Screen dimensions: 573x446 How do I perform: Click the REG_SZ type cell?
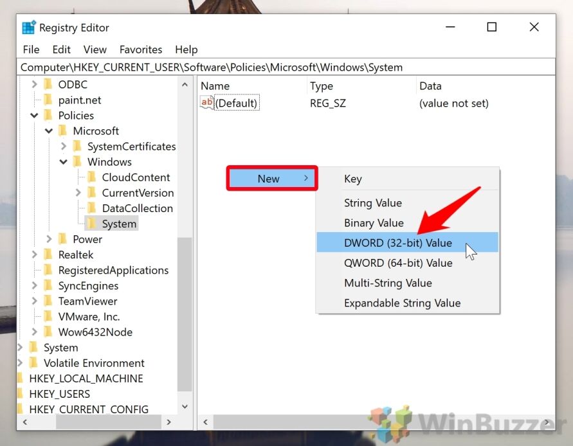(328, 103)
